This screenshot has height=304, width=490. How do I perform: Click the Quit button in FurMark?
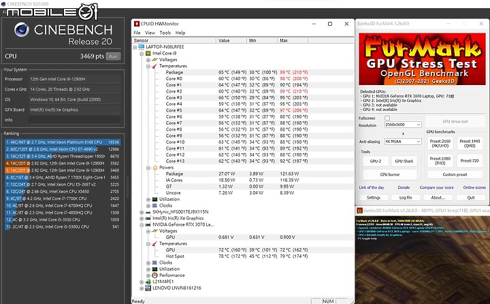pos(471,198)
